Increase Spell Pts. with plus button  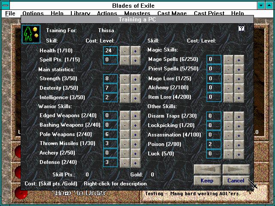[135, 61]
